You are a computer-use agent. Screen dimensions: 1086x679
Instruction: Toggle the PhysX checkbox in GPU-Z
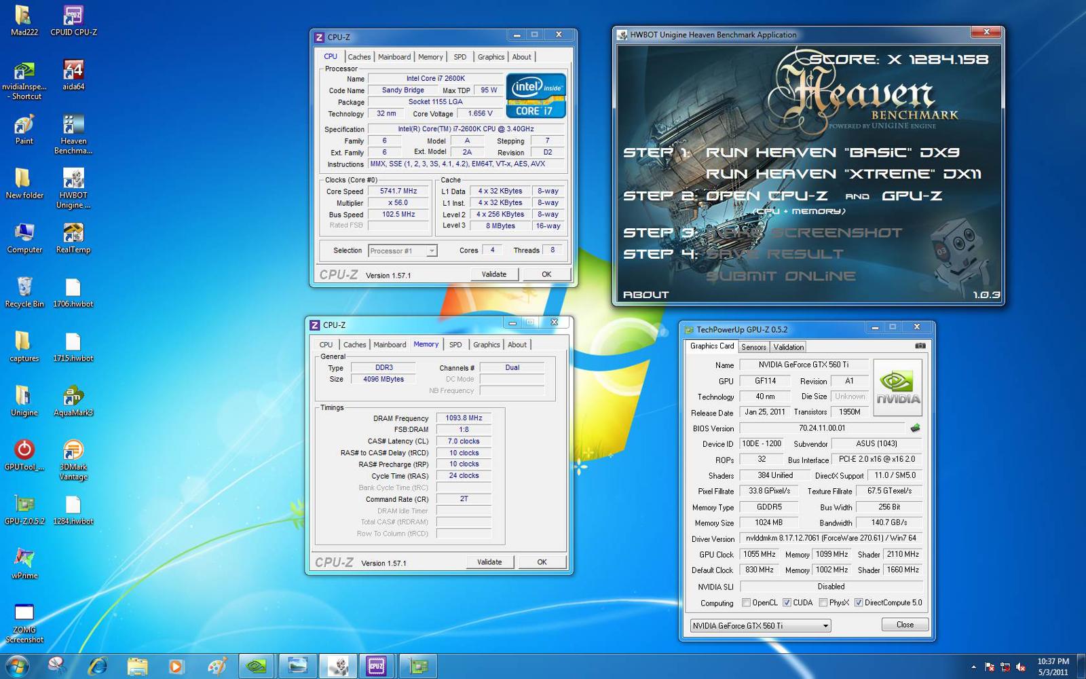[x=823, y=602]
